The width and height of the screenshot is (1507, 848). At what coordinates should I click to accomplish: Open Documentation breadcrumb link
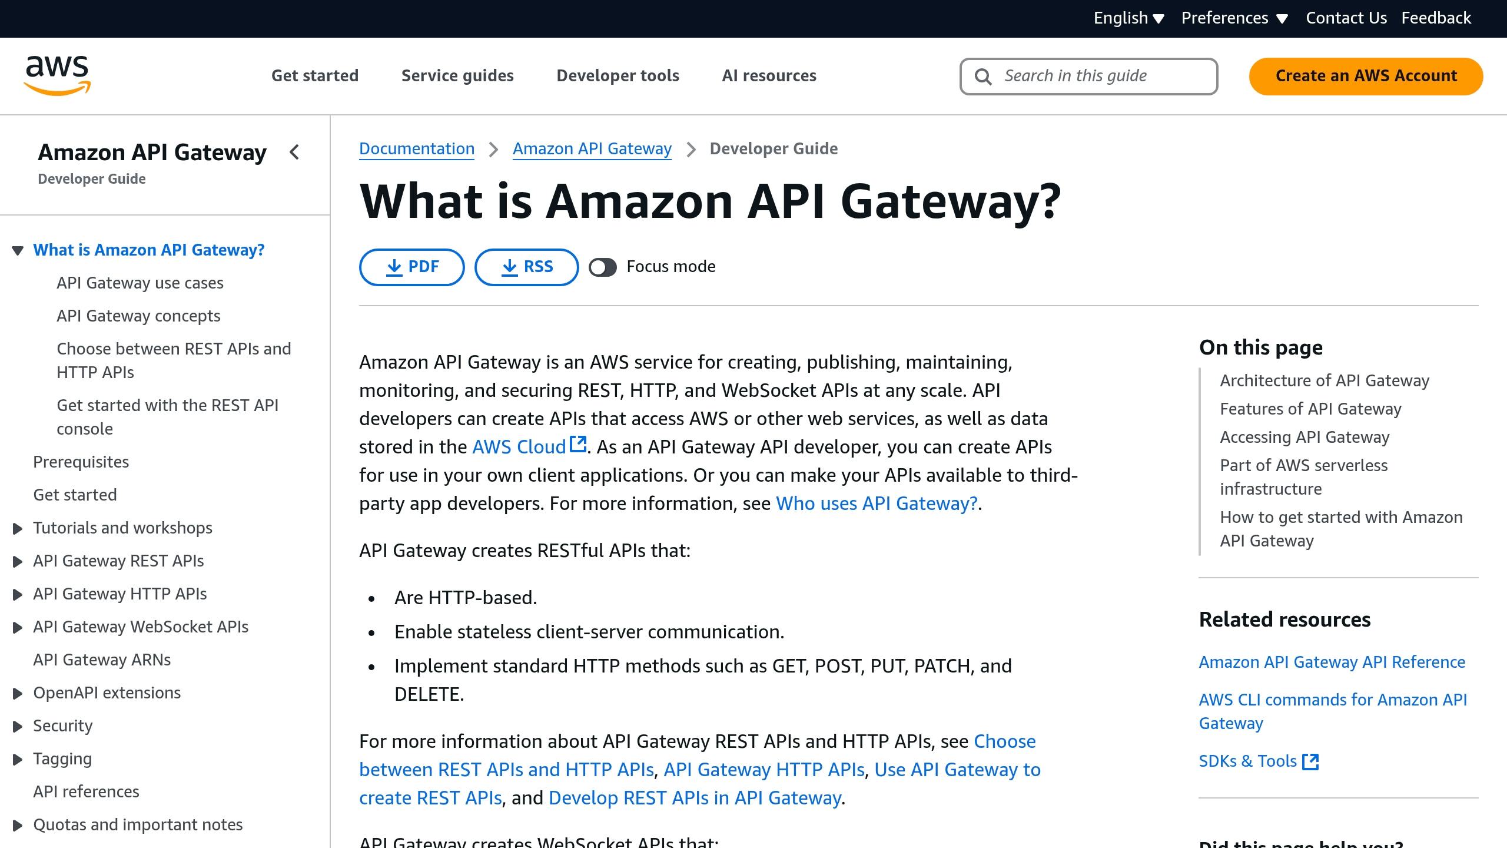pyautogui.click(x=417, y=149)
